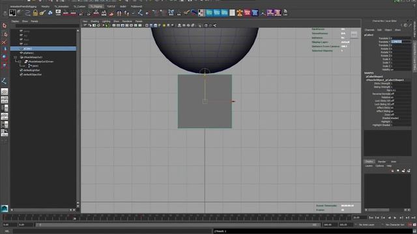Click the go to end playback button
The height and width of the screenshot is (234, 417).
coord(413,218)
